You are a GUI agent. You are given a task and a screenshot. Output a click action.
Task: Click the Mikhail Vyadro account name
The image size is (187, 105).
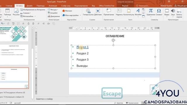tap(166, 6)
